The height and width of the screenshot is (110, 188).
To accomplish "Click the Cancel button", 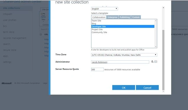I will (x=147, y=87).
